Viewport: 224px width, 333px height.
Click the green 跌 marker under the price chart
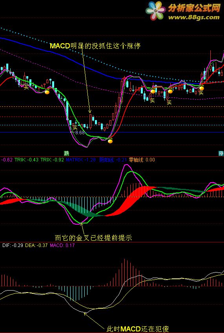click(67, 153)
